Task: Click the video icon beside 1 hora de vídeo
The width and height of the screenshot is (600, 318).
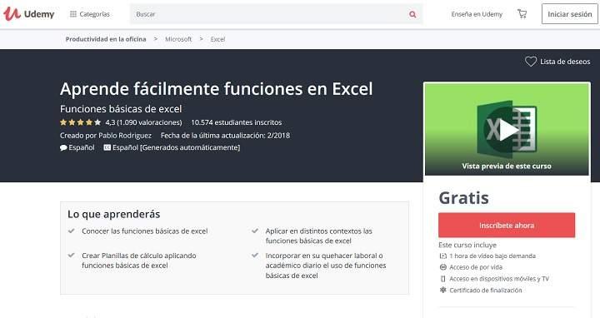Action: click(443, 256)
